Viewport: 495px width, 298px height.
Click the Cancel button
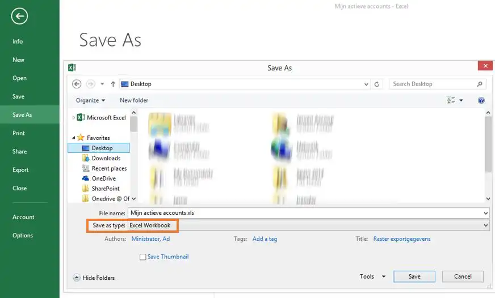click(463, 276)
